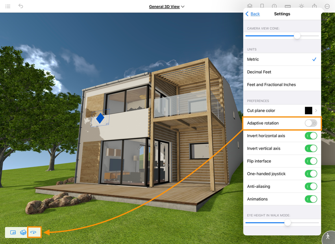Tap the share export icon
335x244 pixels.
(314, 6)
